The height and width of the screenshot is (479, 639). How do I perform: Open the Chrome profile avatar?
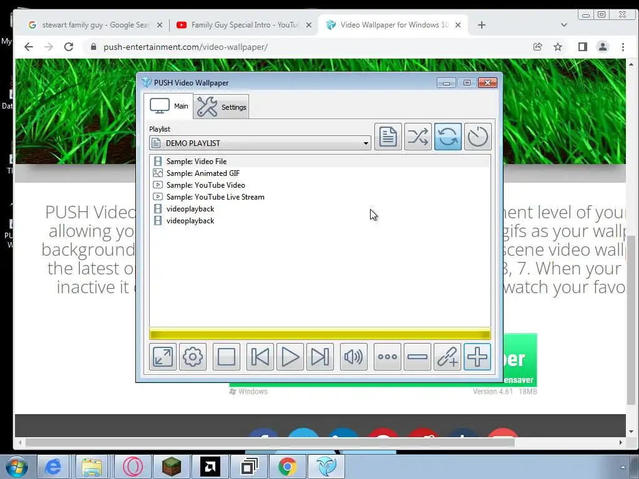[x=603, y=47]
